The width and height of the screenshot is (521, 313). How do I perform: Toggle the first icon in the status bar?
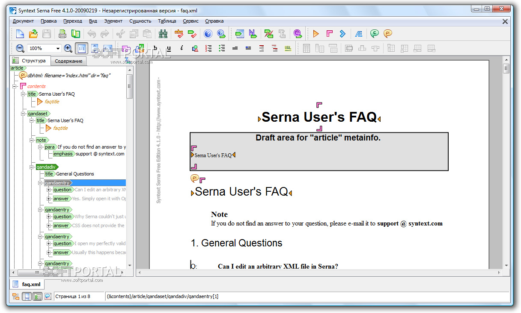[x=16, y=296]
